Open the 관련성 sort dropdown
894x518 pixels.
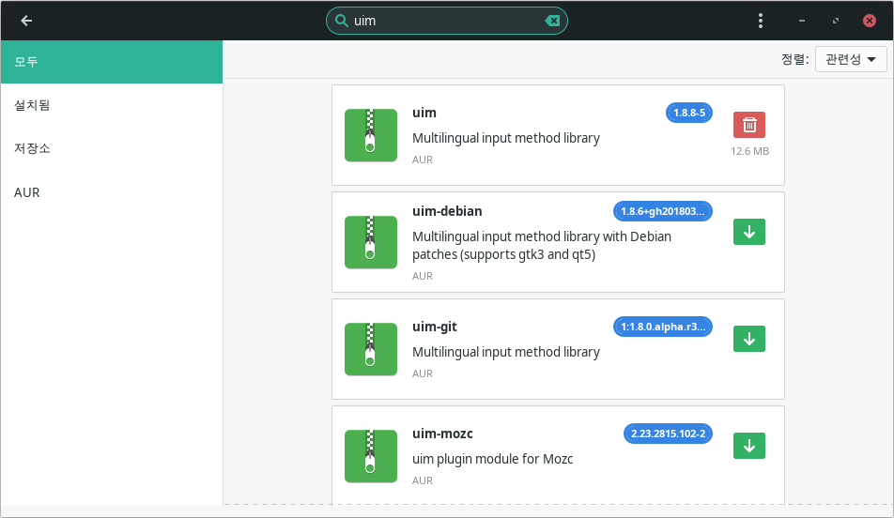pos(850,60)
